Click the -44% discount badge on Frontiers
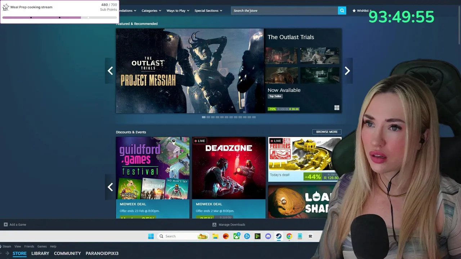 point(313,177)
